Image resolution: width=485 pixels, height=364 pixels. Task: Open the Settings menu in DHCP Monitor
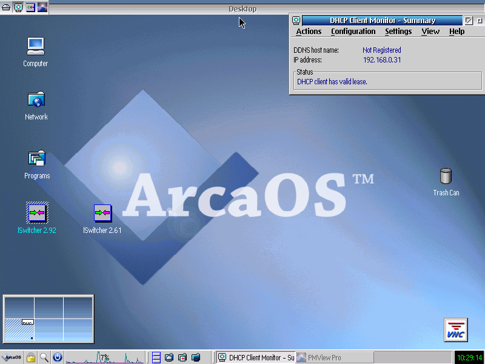coord(398,32)
